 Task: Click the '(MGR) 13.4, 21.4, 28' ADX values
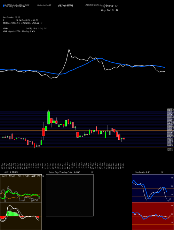pos(36,29)
